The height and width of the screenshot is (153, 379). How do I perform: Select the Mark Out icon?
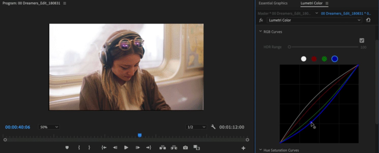click(89, 147)
